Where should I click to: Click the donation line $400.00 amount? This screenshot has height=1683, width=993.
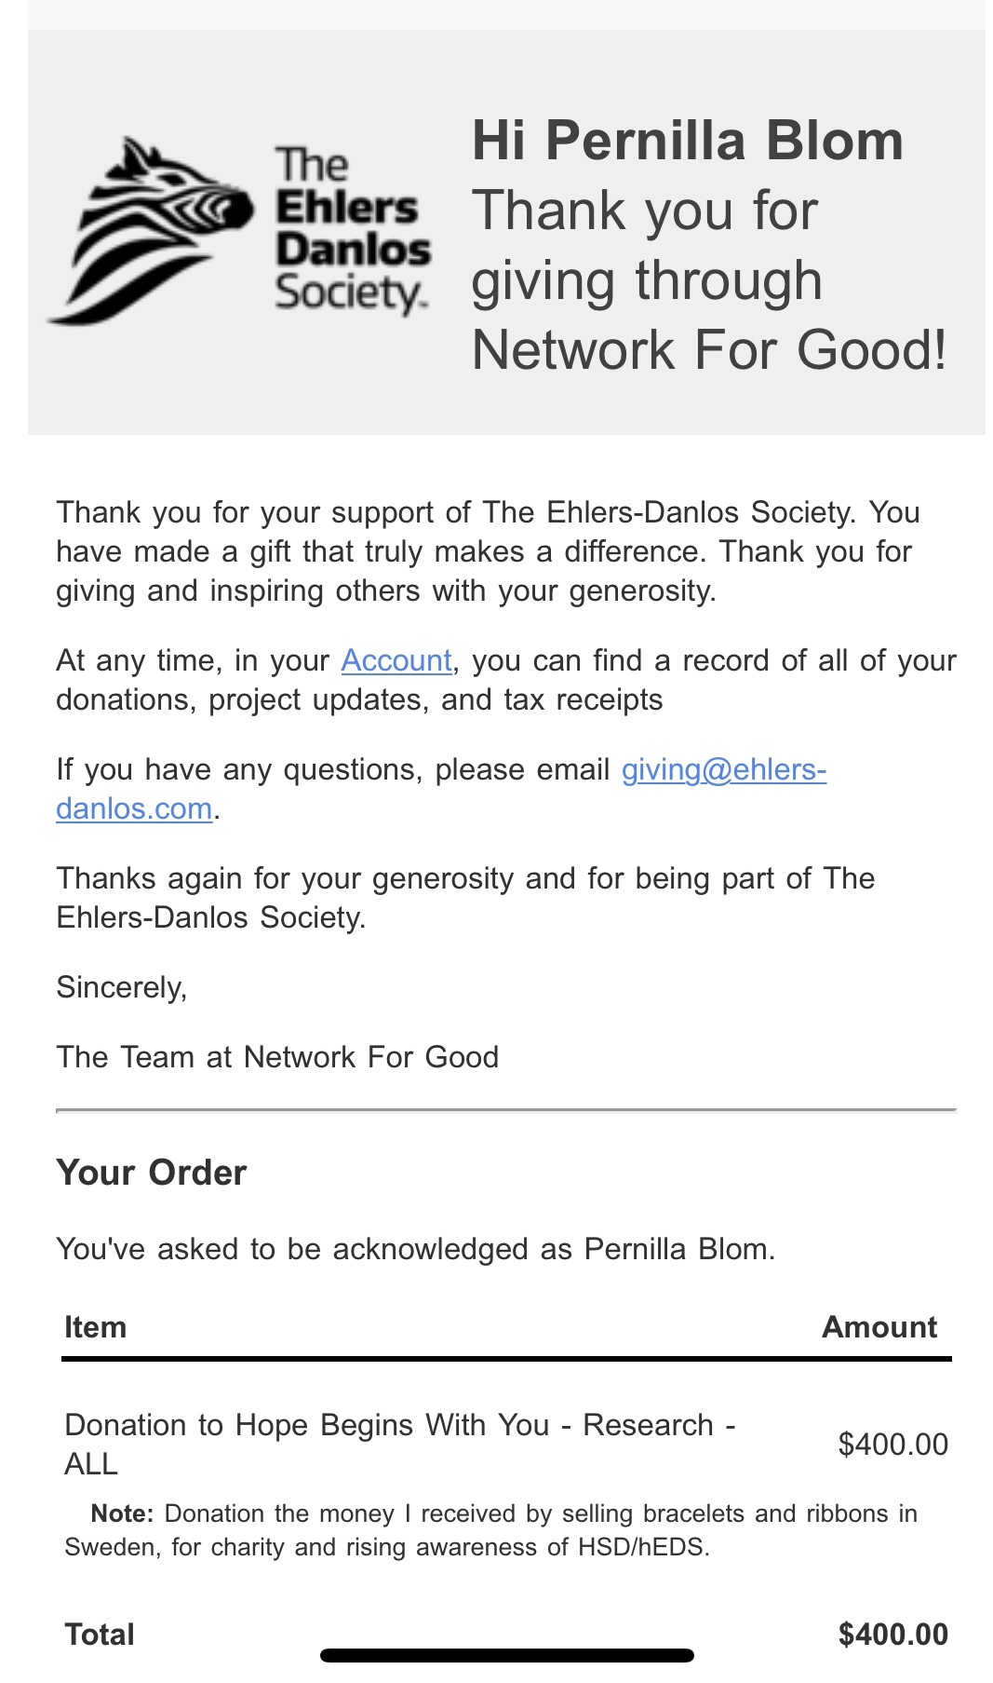pos(892,1445)
